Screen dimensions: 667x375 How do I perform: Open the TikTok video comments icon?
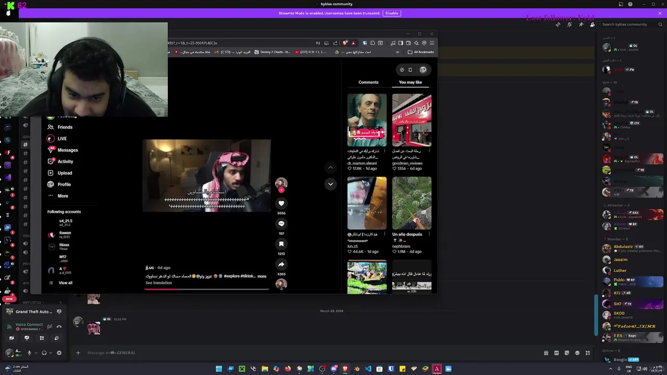point(281,224)
